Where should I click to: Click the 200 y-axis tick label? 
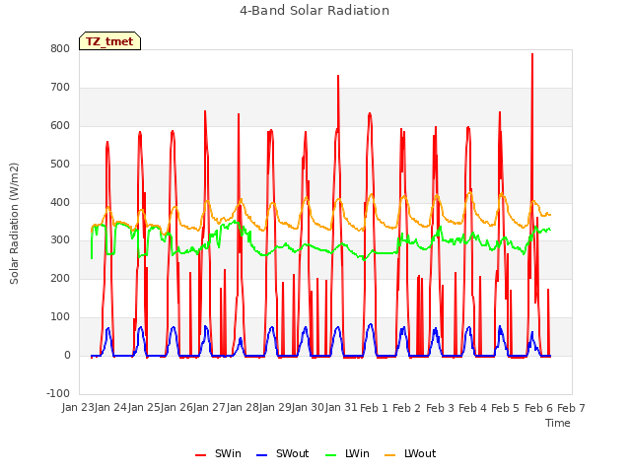60,278
